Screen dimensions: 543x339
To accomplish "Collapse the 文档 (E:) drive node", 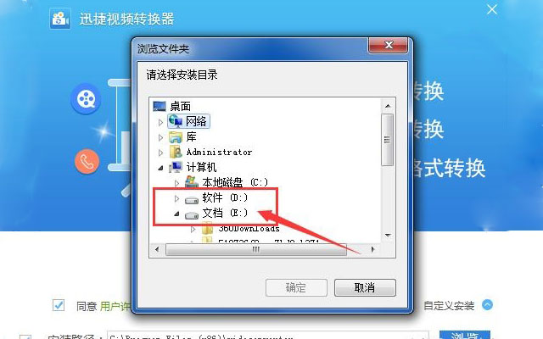I will click(x=176, y=214).
